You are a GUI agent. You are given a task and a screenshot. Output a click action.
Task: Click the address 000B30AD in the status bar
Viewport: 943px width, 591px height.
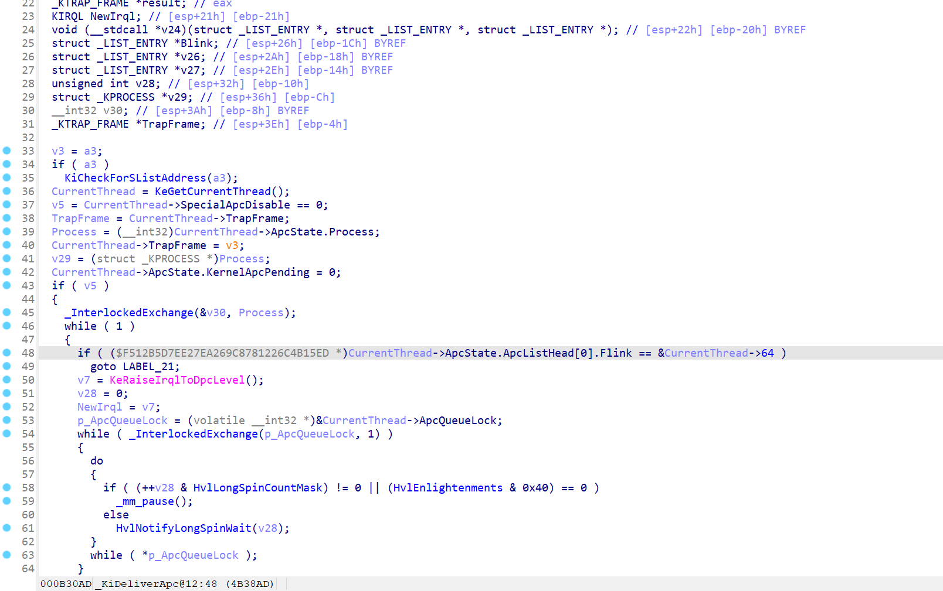66,584
